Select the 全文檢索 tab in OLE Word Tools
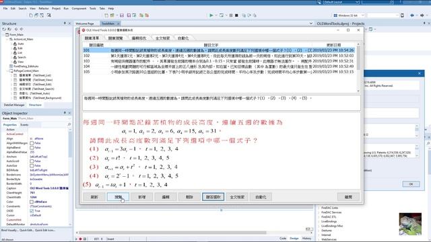The width and height of the screenshot is (431, 242). 162,38
